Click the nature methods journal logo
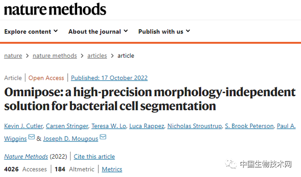The width and height of the screenshot is (301, 177). (x=55, y=9)
